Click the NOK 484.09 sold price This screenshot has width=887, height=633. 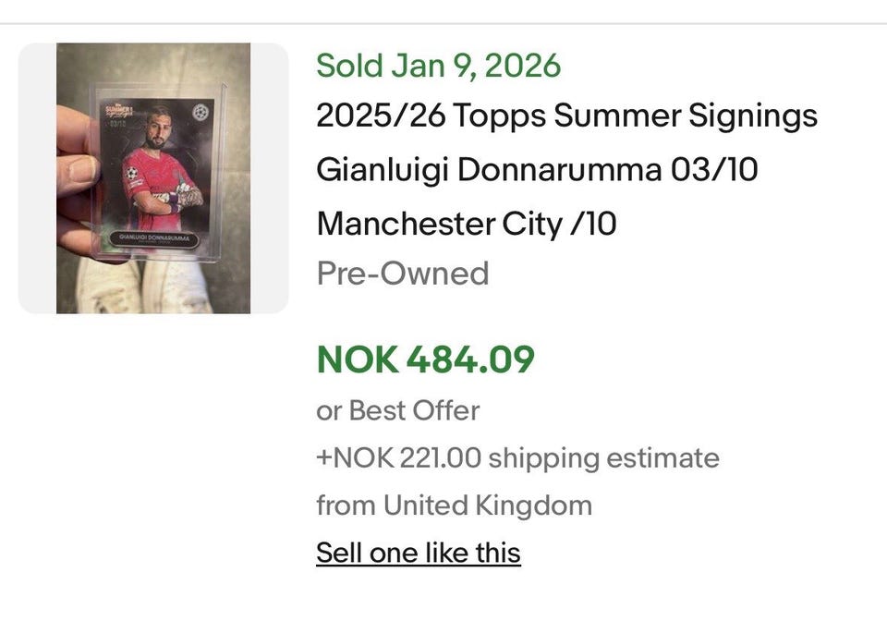tap(425, 359)
